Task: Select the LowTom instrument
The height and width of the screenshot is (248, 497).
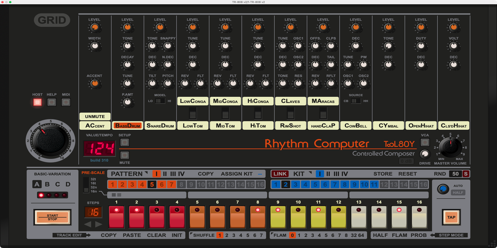Action: pos(193,126)
